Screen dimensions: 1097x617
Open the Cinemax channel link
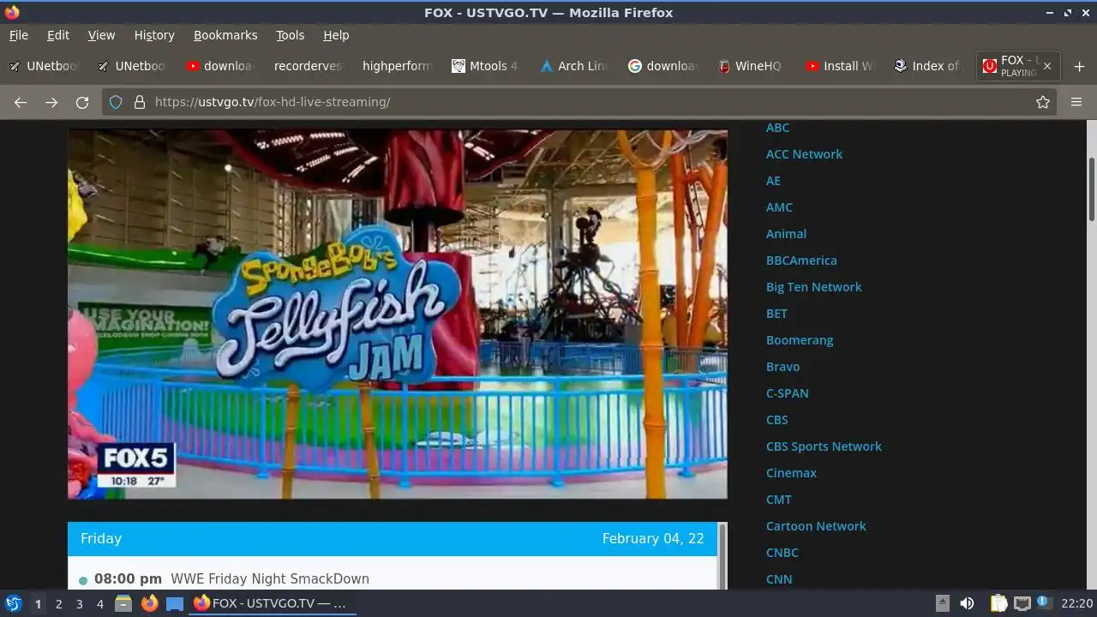pos(791,473)
